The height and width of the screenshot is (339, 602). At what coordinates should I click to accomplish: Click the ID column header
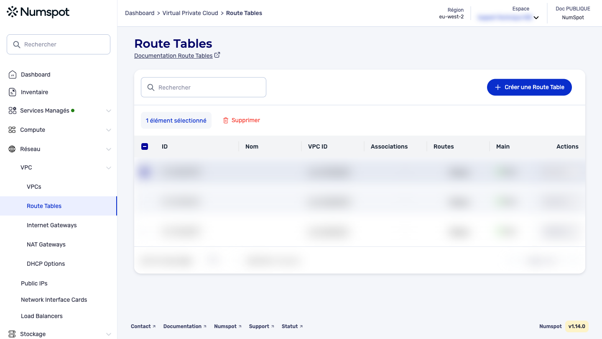click(x=165, y=146)
